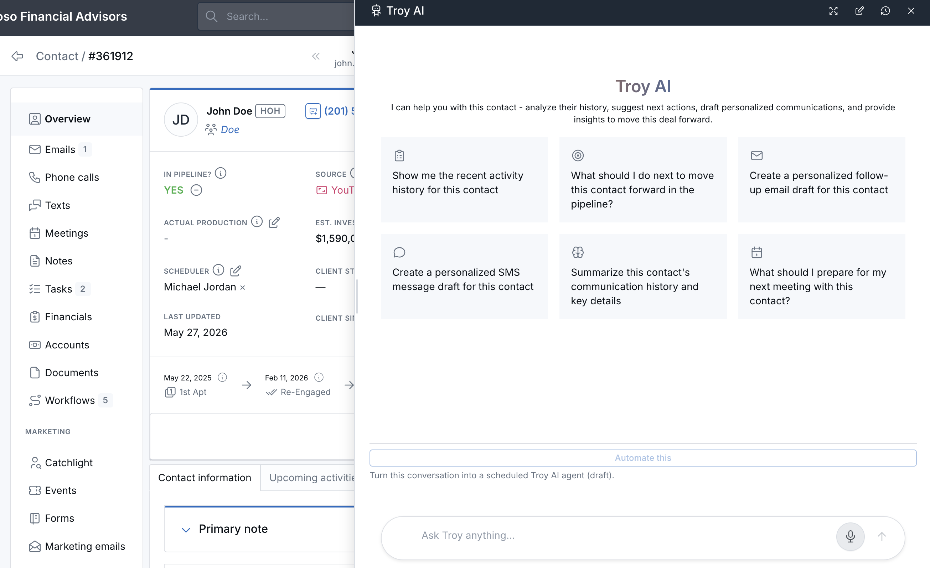This screenshot has width=930, height=568.
Task: Click the microphone voice input button
Action: click(x=850, y=536)
